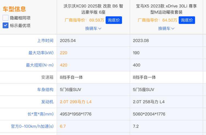The image size is (206, 135).
Task: Uncheck the 标示最优项 checkbox
Action: (x=5, y=26)
